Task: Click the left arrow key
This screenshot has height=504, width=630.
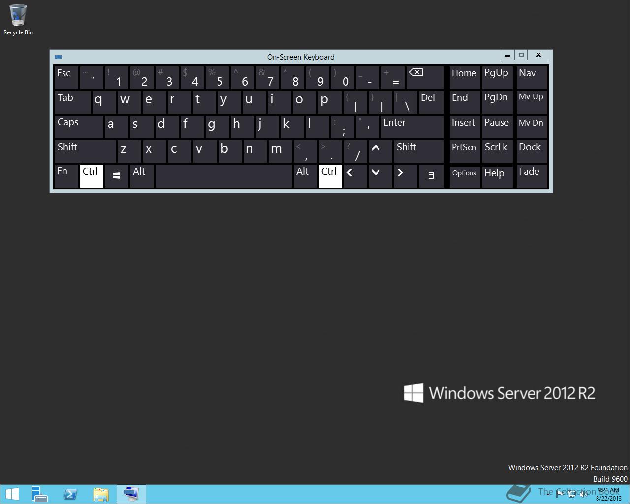Action: pos(355,176)
